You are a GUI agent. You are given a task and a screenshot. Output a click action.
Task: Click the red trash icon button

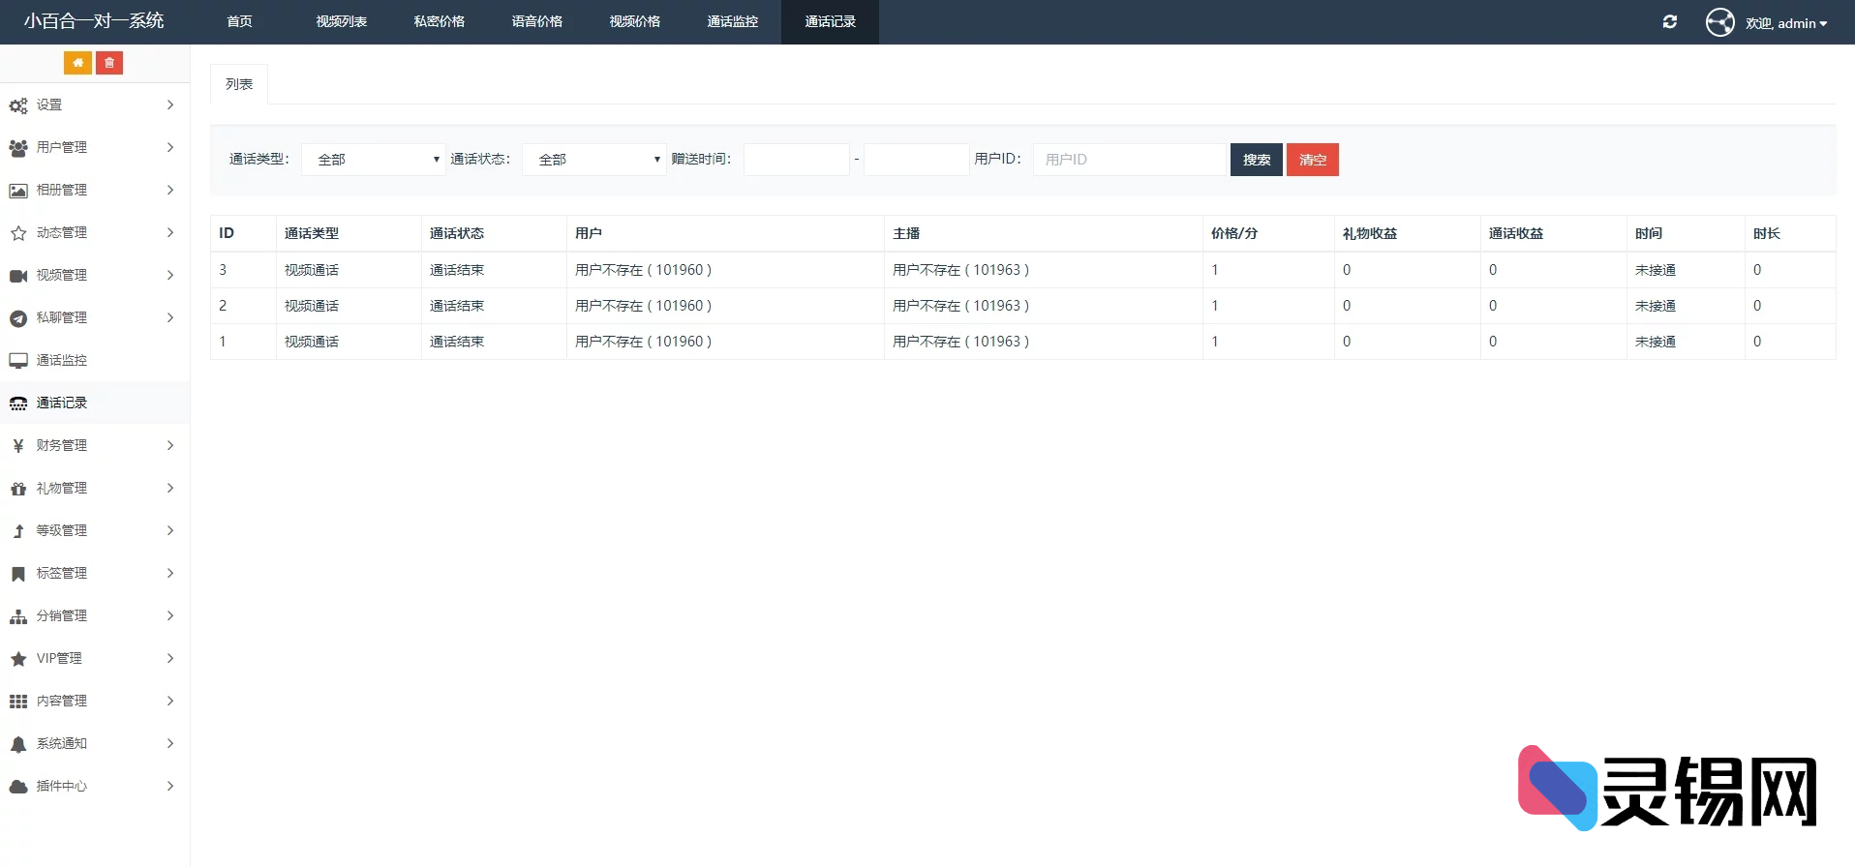(x=109, y=63)
